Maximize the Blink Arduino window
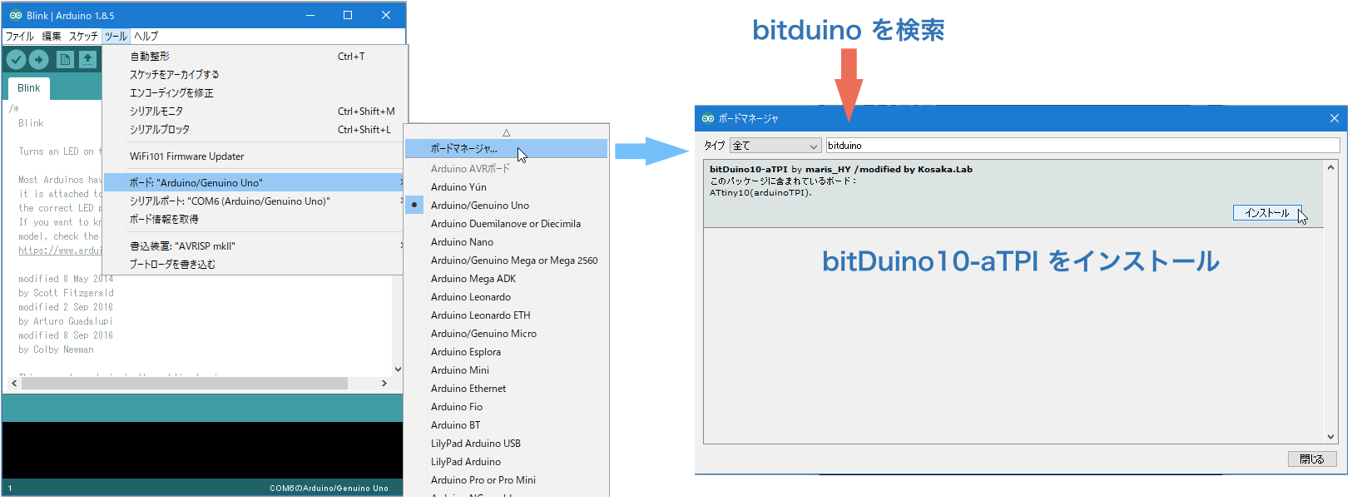 (x=348, y=15)
